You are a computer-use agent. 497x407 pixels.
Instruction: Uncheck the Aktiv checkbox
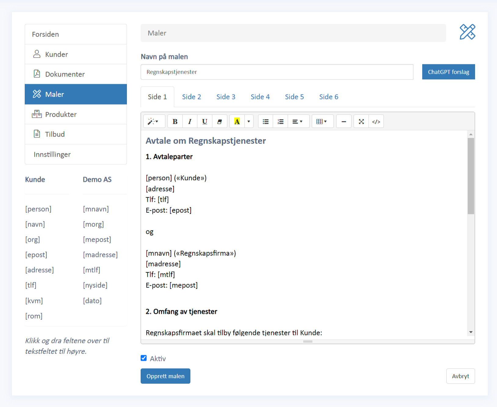pyautogui.click(x=144, y=358)
